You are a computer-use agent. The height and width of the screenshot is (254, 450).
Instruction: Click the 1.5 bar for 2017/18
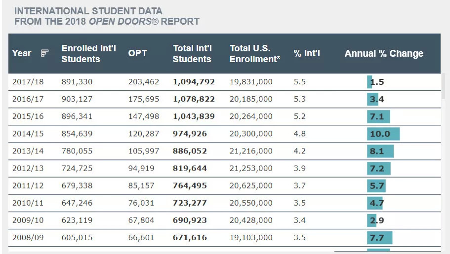pos(370,82)
